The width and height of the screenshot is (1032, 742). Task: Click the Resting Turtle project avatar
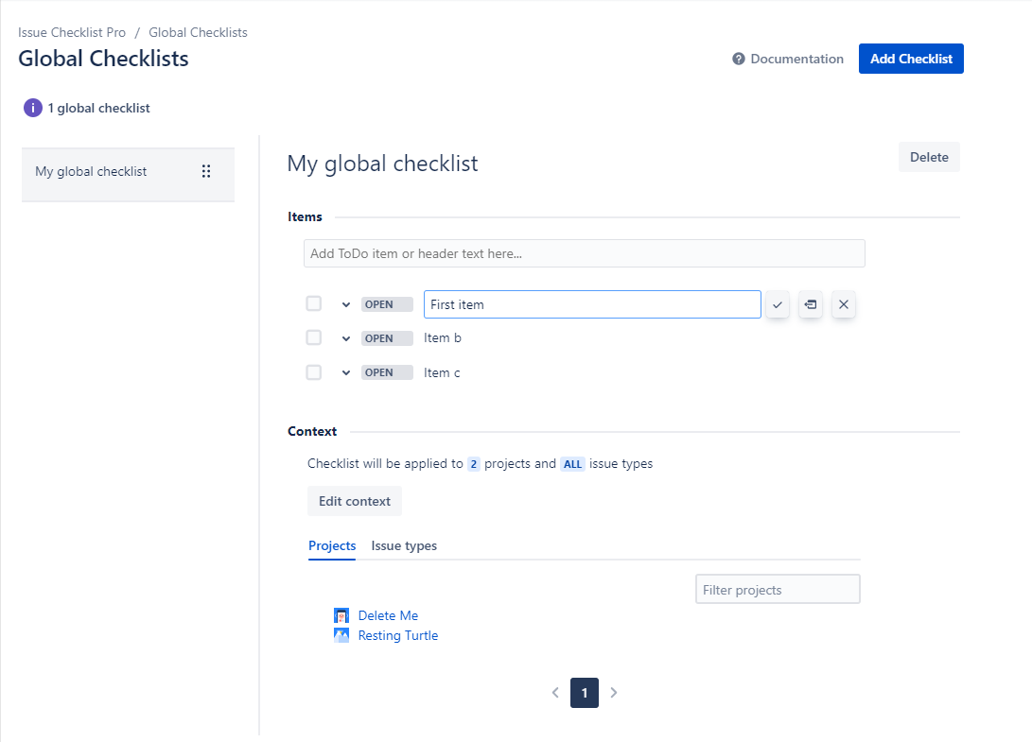341,635
